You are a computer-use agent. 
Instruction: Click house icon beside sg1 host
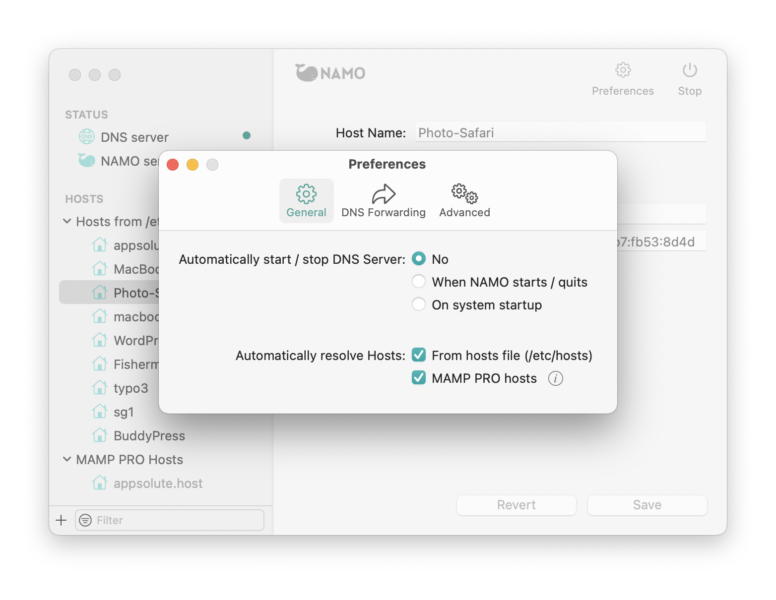pos(100,411)
